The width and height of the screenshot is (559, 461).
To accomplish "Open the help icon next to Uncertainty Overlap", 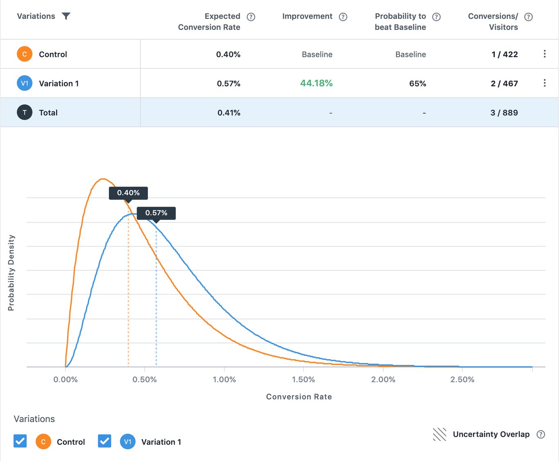I will tap(541, 434).
